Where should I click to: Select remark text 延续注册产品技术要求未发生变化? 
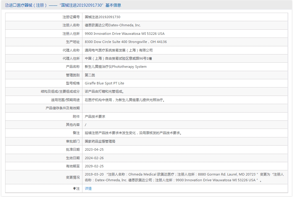[110, 133]
